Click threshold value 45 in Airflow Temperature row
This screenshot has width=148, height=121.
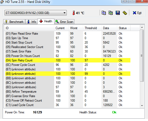[86, 92]
